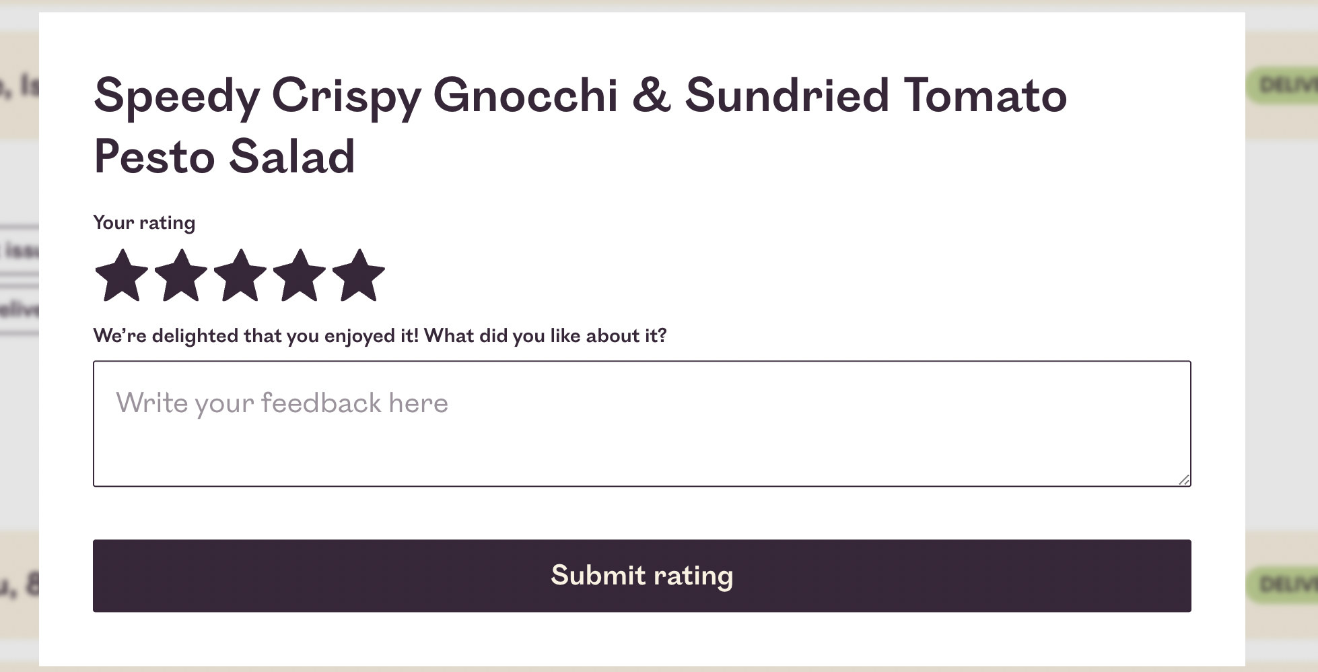Click the blurred 'elive' item behind the dialog
This screenshot has width=1318, height=672.
19,309
